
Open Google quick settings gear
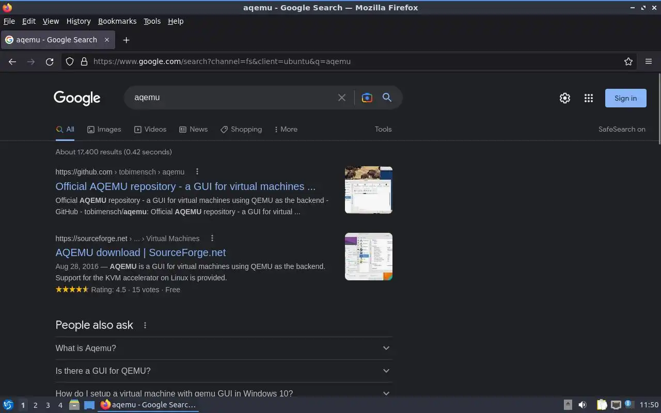tap(565, 98)
